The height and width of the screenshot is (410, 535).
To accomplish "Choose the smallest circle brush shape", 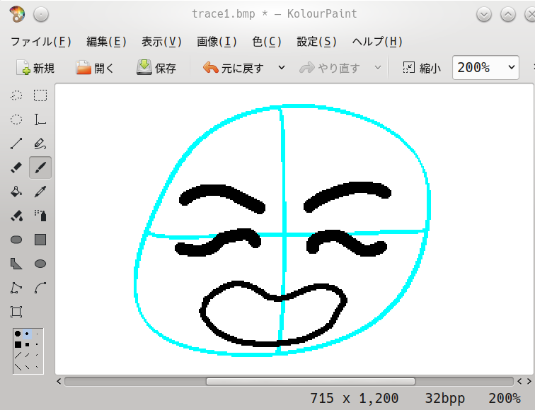I will [37, 334].
